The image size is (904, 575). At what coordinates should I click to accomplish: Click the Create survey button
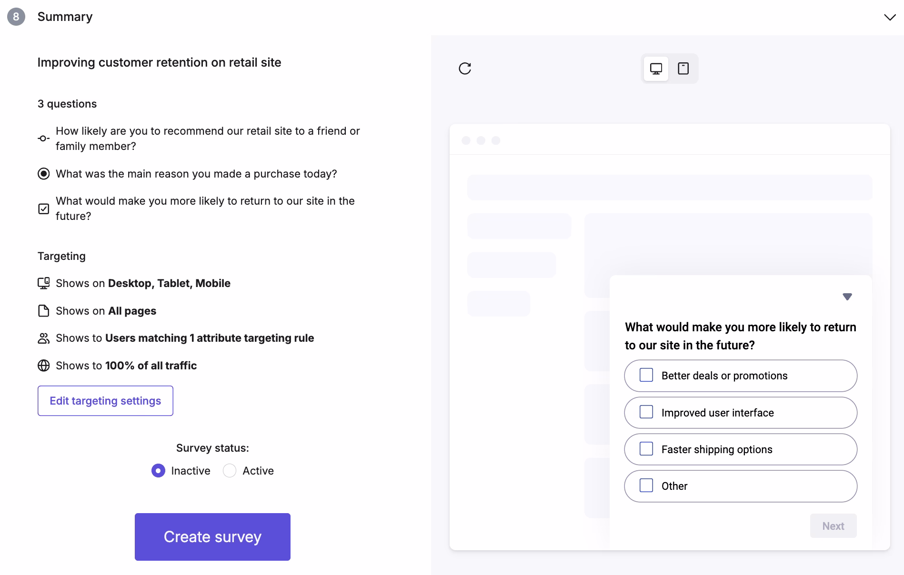tap(212, 537)
